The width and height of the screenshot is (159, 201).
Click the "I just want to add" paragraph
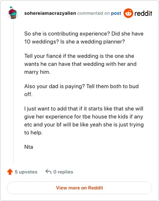[84, 120]
